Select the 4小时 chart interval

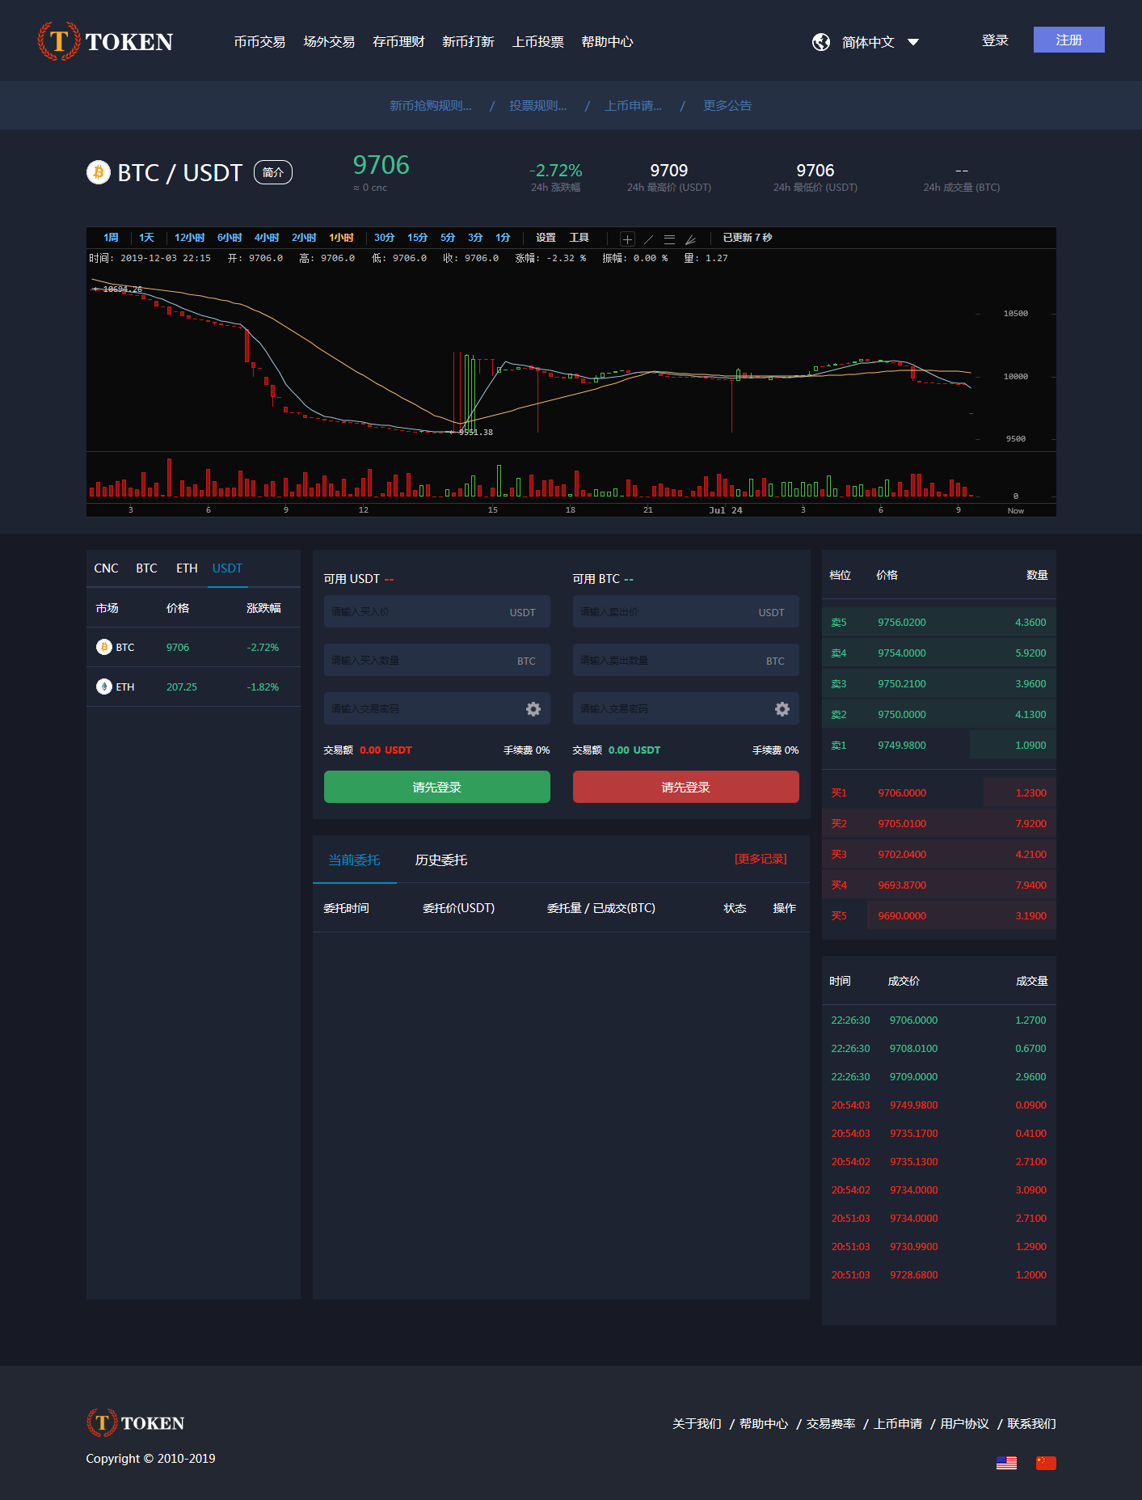tap(267, 238)
